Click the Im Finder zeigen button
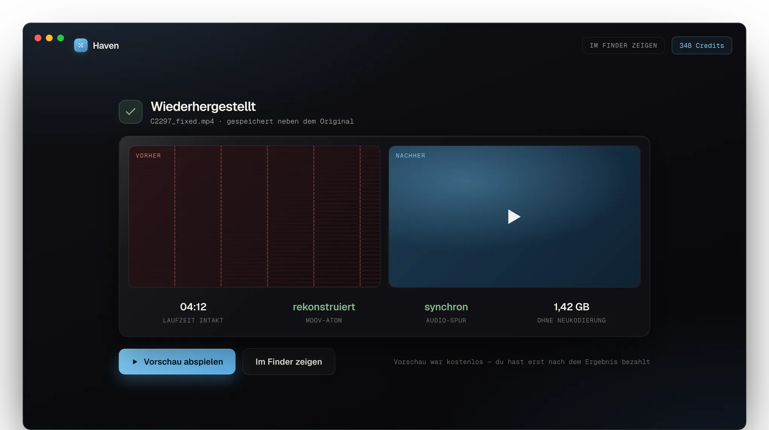 [288, 362]
